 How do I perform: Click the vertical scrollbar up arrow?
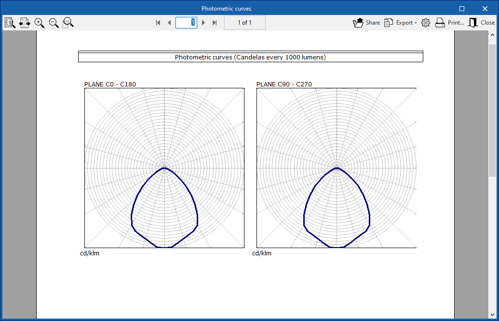[x=492, y=35]
